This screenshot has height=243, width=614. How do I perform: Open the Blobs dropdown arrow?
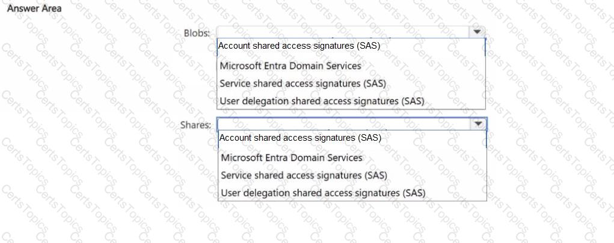point(476,32)
